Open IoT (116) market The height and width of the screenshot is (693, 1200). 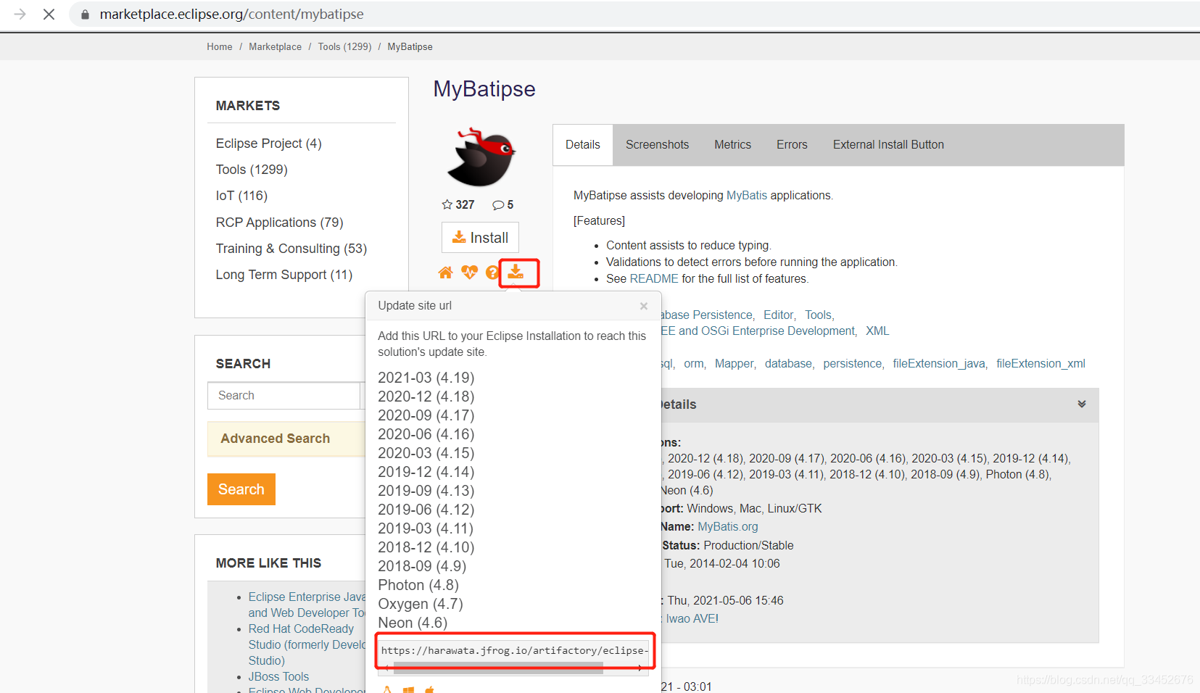pyautogui.click(x=241, y=196)
